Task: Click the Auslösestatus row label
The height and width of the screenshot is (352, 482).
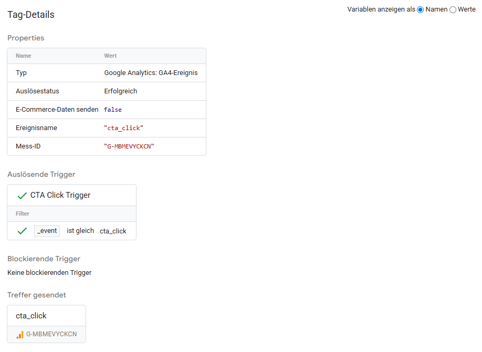Action: pos(37,91)
